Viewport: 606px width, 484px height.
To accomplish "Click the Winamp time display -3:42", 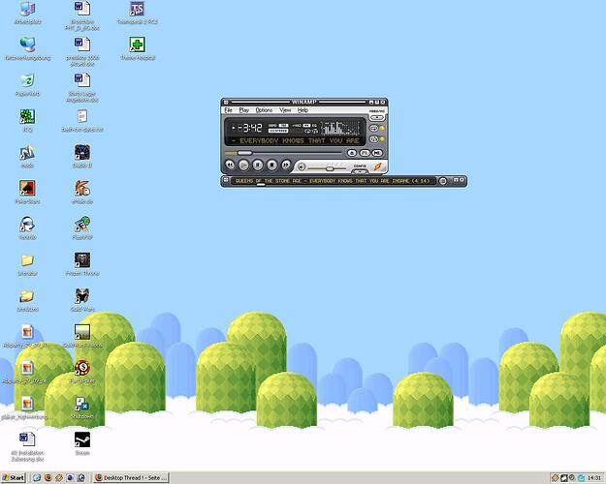I will pos(249,128).
